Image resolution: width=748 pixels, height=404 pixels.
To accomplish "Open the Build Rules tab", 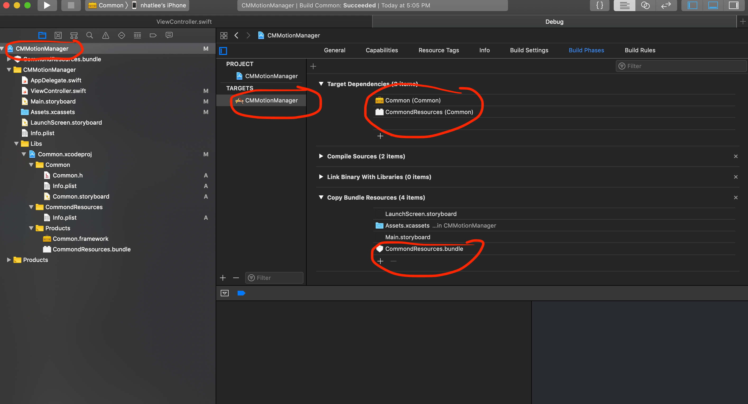I will [x=640, y=50].
